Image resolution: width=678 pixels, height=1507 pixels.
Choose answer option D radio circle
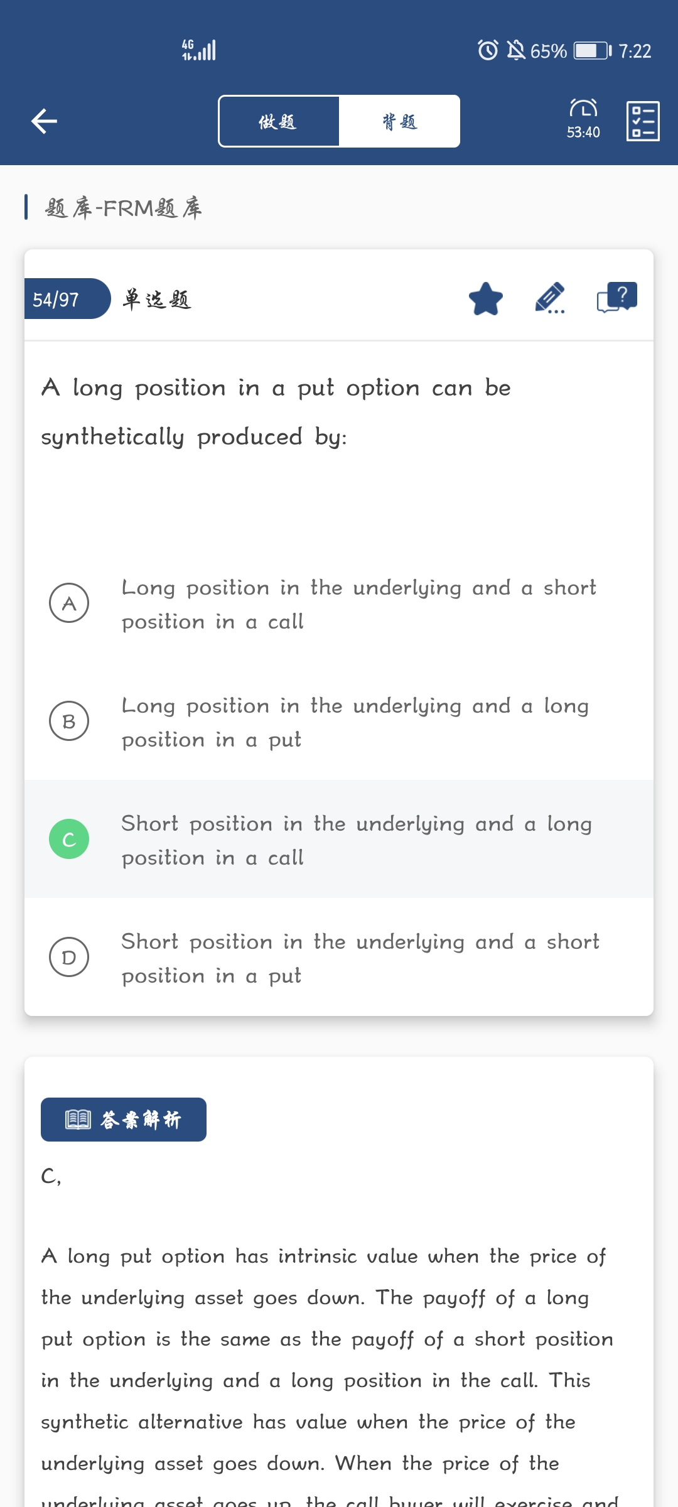(69, 957)
